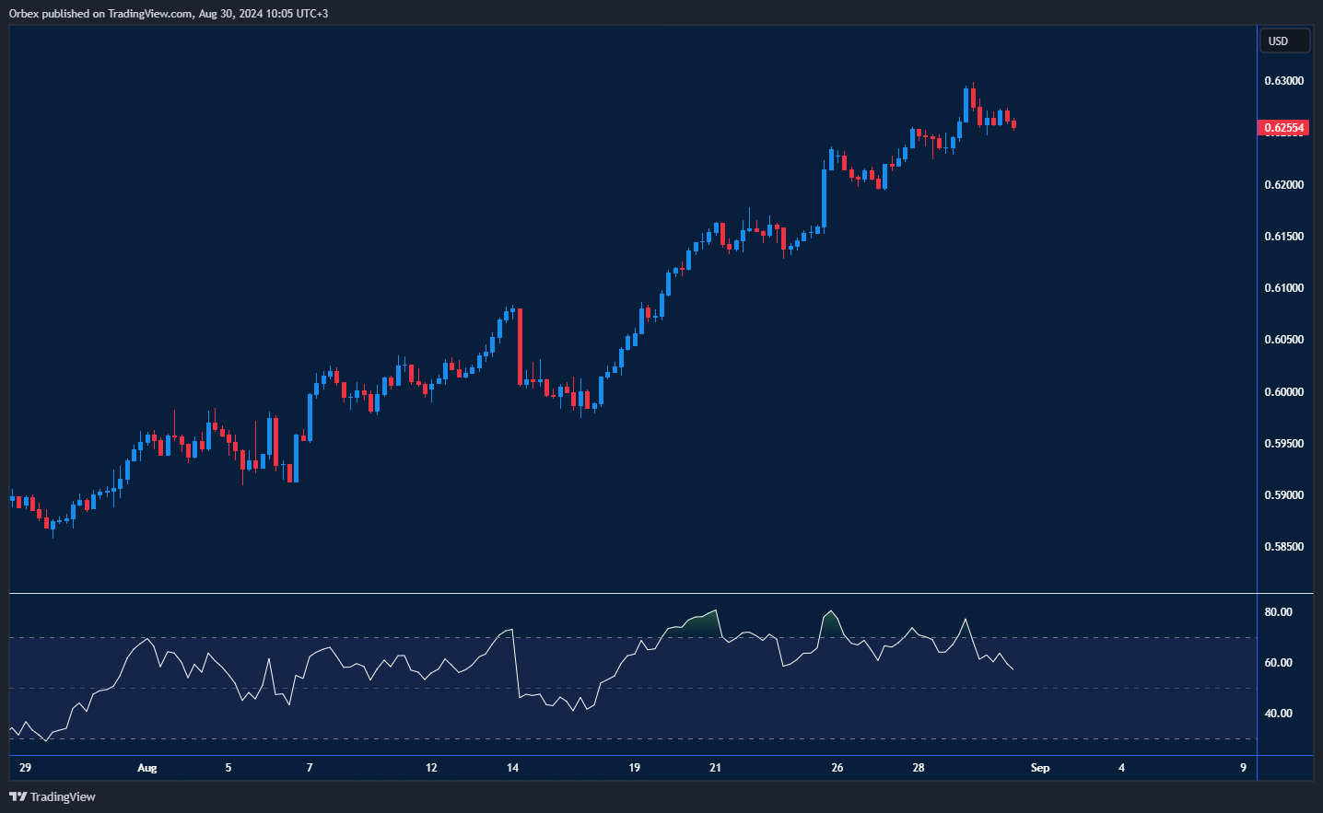Viewport: 1323px width, 813px height.
Task: Click the RSI line's final point near 60
Action: point(1013,668)
